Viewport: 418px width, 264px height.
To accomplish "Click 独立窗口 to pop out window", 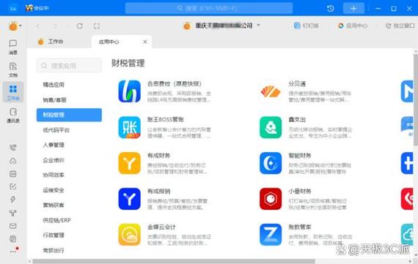I will (400, 26).
